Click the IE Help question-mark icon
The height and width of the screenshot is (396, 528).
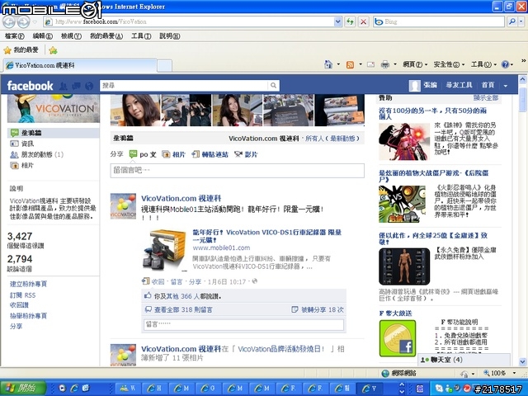pos(505,64)
